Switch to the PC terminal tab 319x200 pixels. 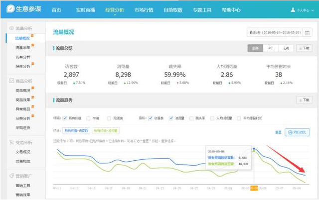click(x=270, y=48)
